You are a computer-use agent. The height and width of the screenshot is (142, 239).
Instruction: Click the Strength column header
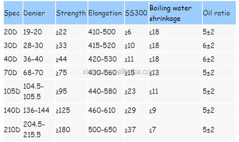(x=71, y=13)
